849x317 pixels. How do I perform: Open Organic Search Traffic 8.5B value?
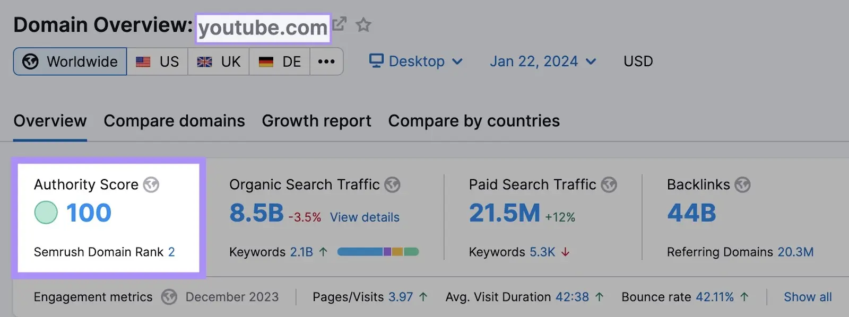click(257, 213)
